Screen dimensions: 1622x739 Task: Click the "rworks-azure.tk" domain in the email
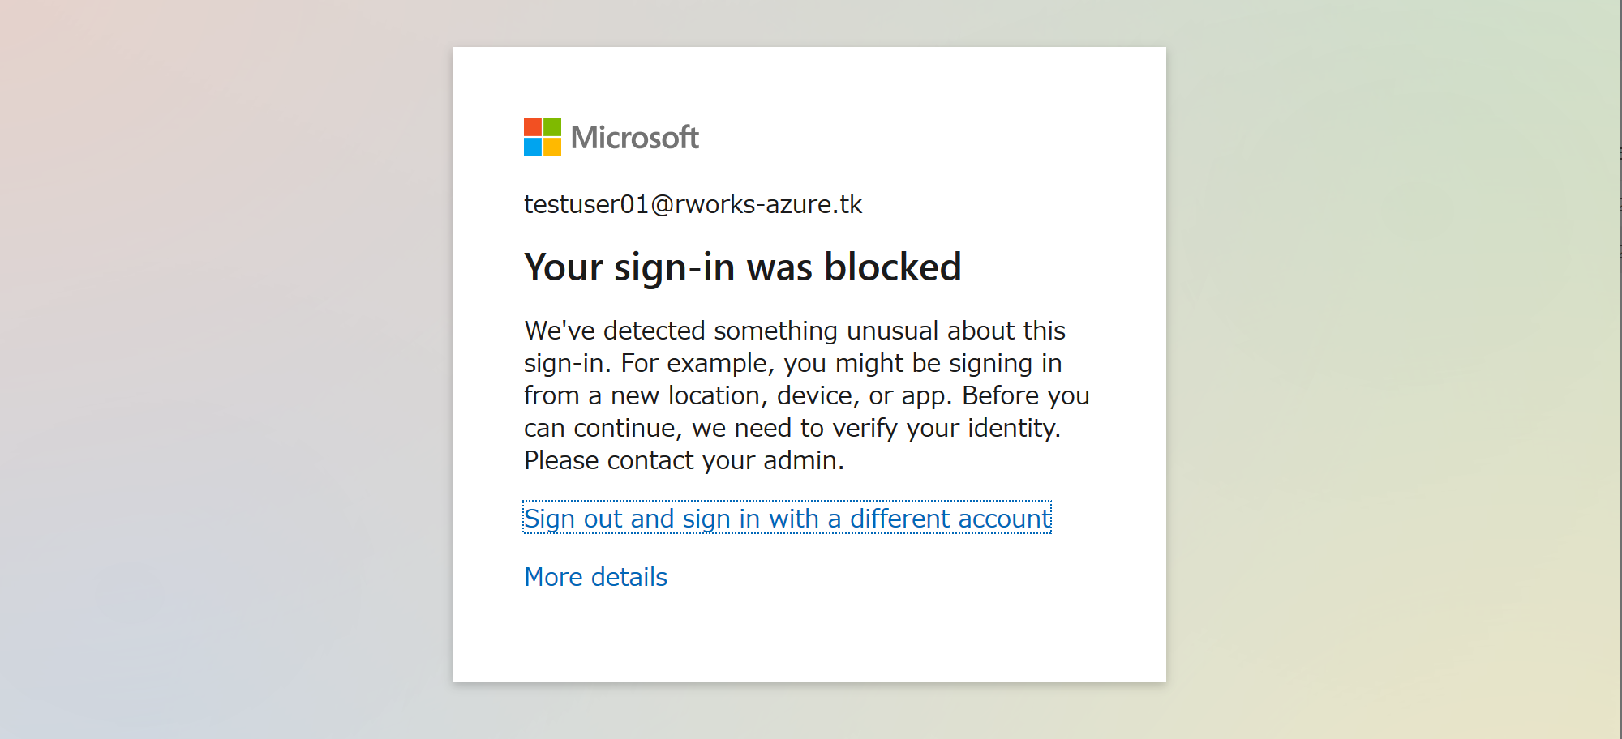pyautogui.click(x=768, y=204)
